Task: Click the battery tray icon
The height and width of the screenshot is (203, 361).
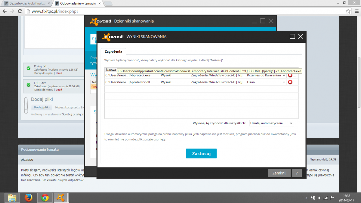Action: pyautogui.click(x=313, y=198)
